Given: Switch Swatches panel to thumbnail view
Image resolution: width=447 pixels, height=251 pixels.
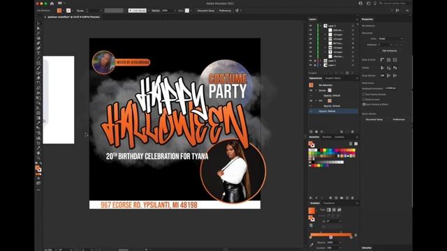Looking at the screenshot, I should (356, 144).
